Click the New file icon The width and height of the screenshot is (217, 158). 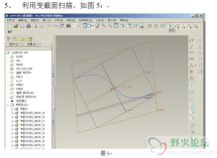[10, 26]
